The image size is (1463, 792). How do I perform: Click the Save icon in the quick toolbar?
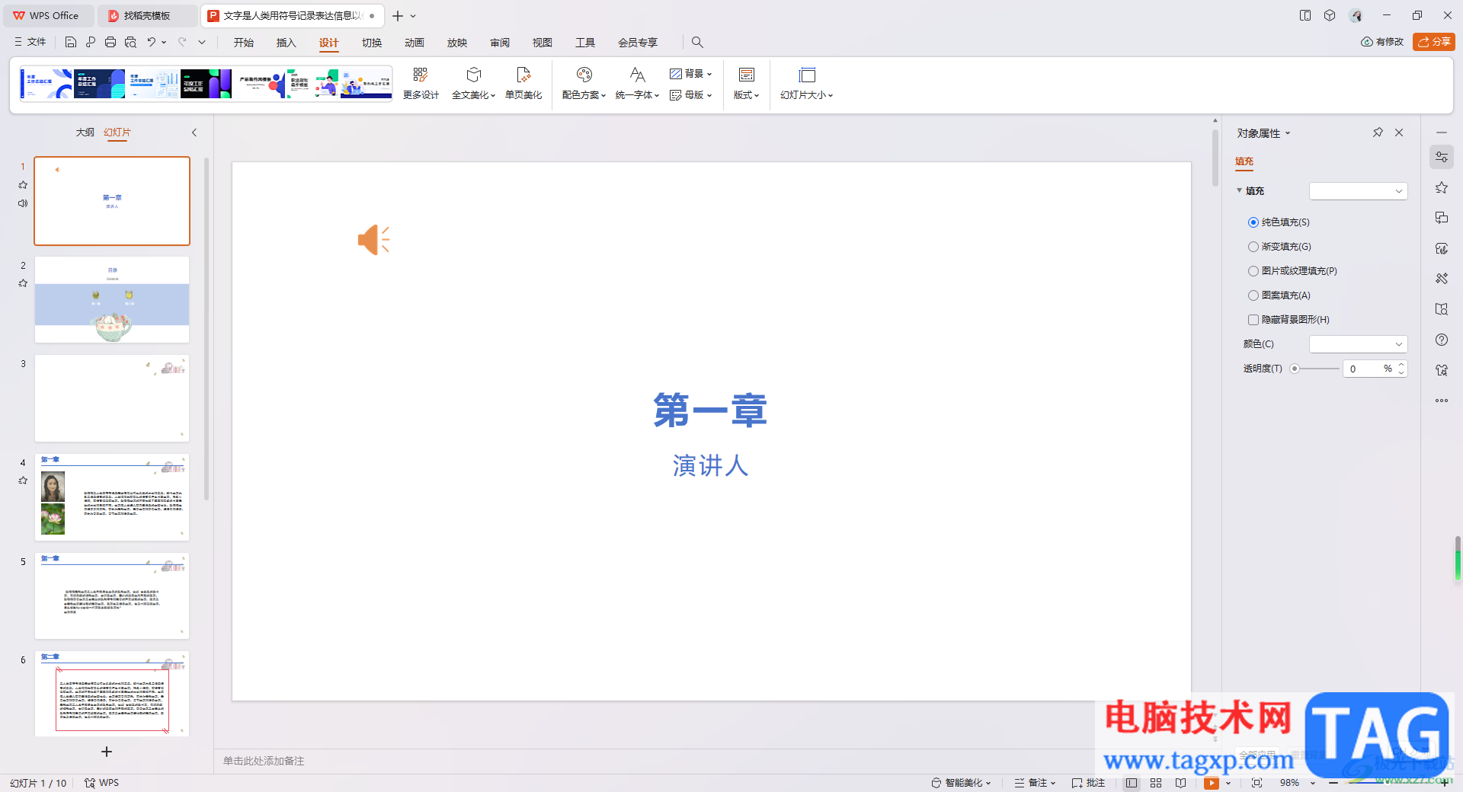71,43
